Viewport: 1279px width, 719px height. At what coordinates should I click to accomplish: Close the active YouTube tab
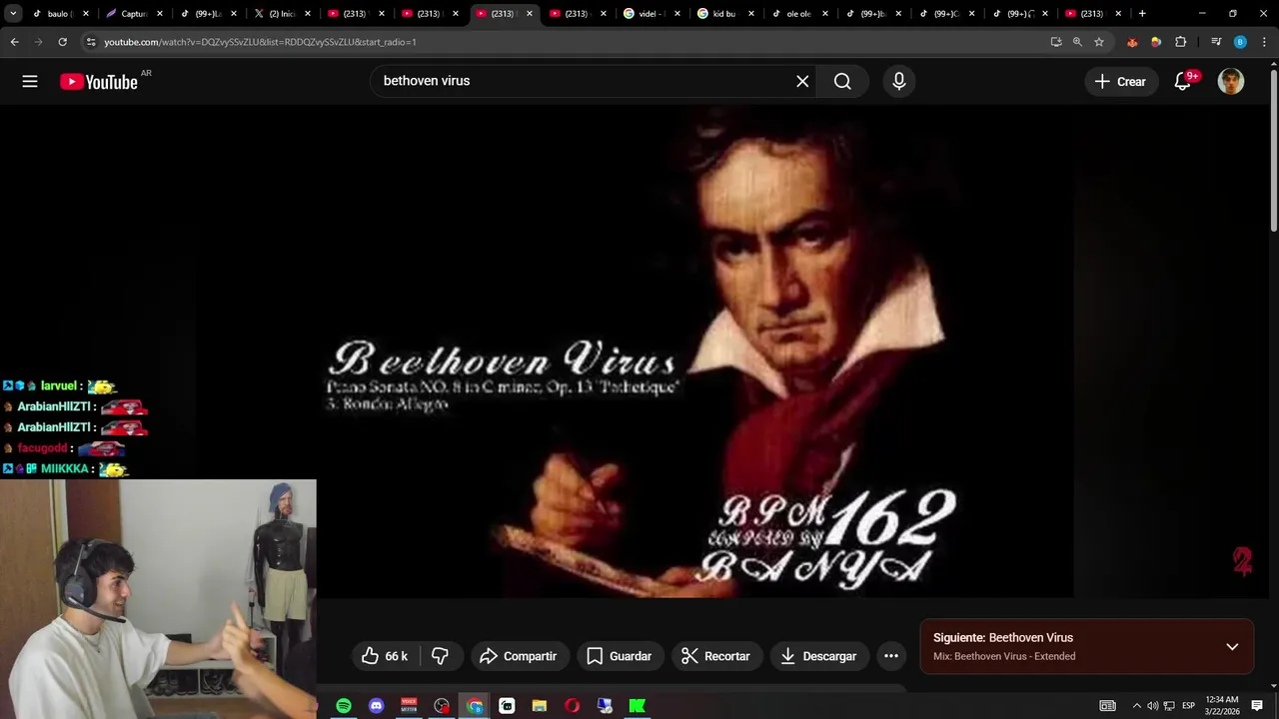(529, 14)
